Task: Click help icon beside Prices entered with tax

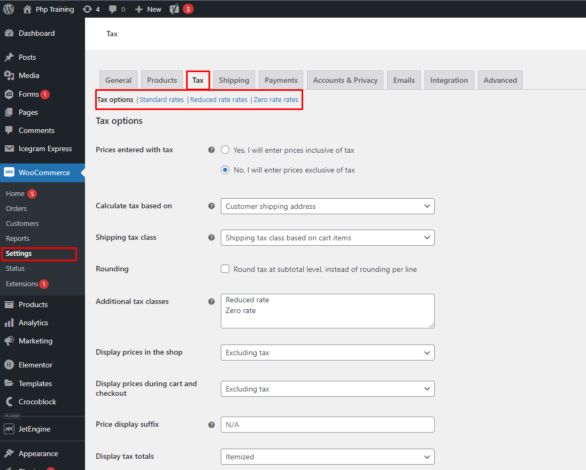Action: coord(211,150)
